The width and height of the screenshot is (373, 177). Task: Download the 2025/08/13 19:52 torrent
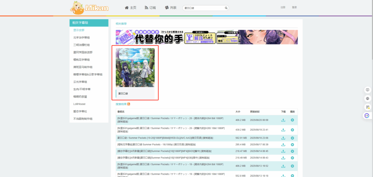pos(283,166)
